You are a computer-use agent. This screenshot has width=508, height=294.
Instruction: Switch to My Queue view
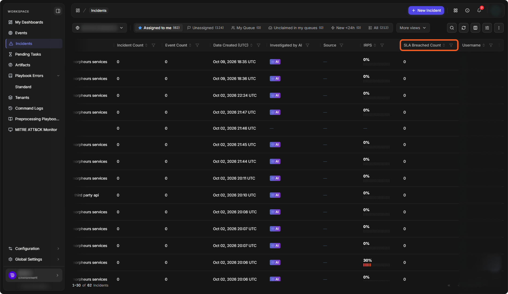point(246,28)
